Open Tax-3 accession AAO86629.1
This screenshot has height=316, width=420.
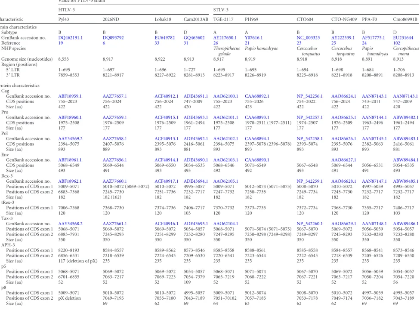[344, 224]
